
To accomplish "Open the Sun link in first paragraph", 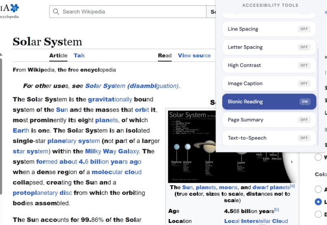I will (62, 110).
